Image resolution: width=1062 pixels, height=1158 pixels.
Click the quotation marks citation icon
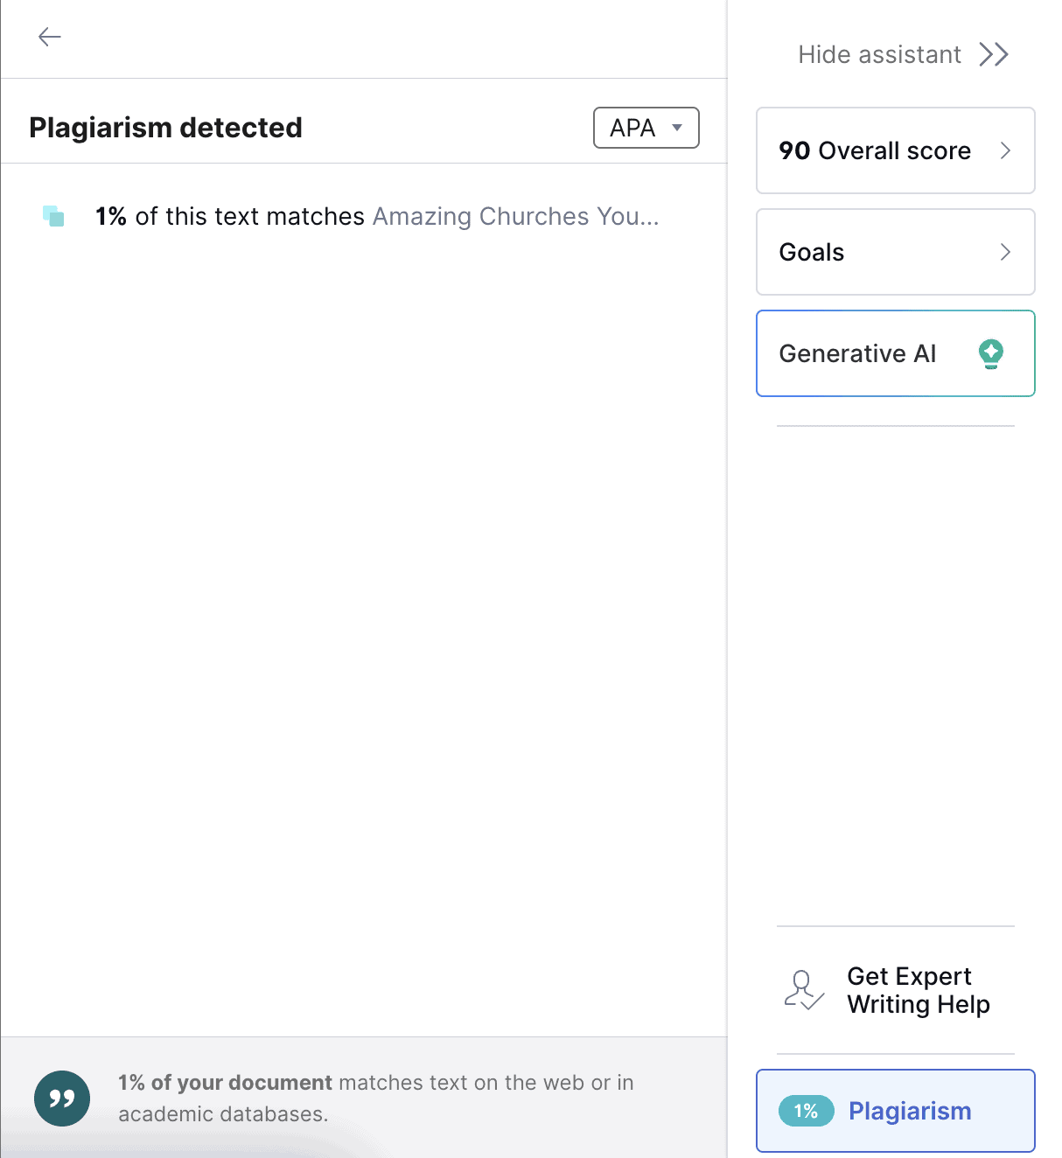62,1099
